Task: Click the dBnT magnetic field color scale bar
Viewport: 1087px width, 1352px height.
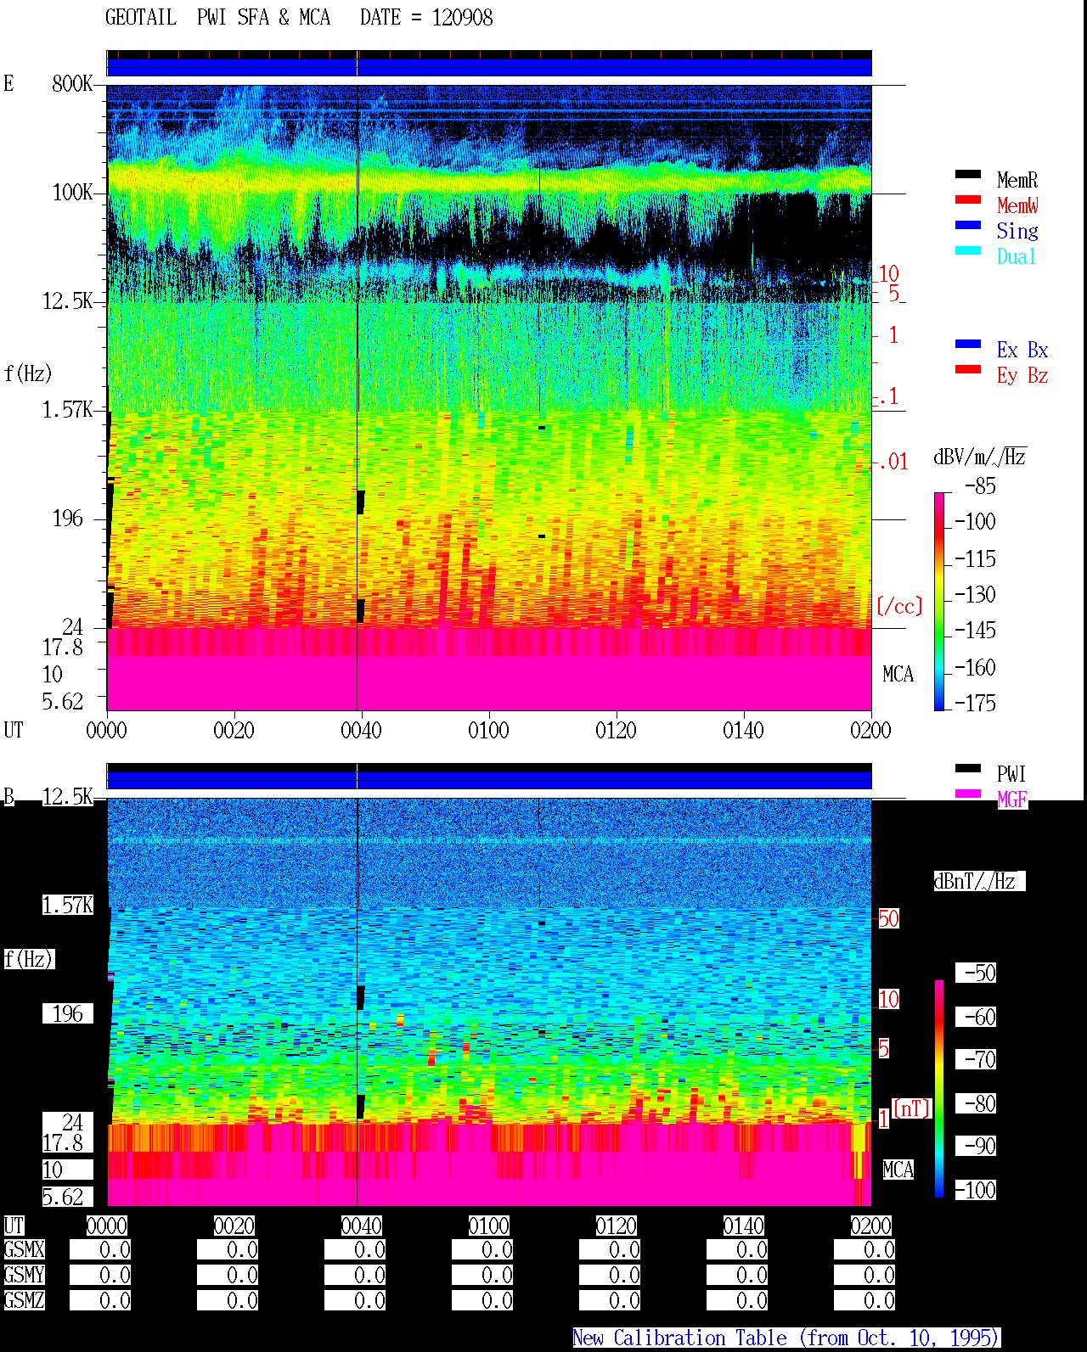Action: coord(939,1089)
